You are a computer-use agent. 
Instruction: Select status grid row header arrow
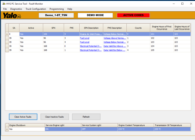[x=7, y=129]
